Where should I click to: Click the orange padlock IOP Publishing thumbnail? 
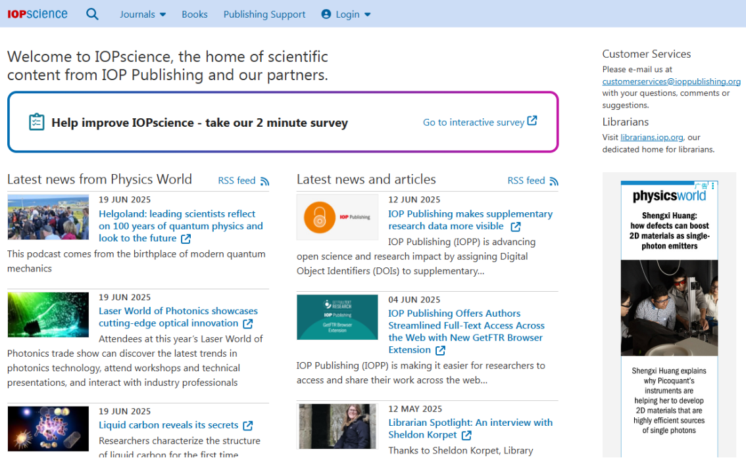[337, 217]
